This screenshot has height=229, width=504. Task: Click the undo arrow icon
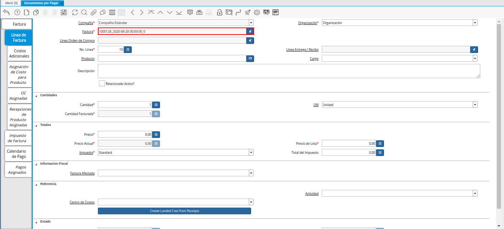[6, 12]
